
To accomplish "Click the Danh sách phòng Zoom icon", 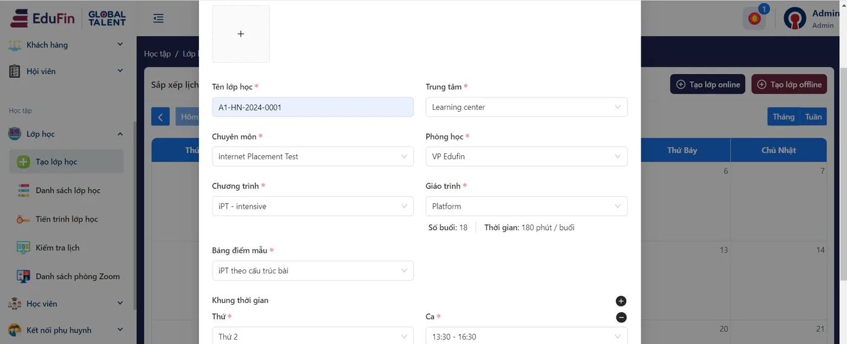I will click(24, 276).
